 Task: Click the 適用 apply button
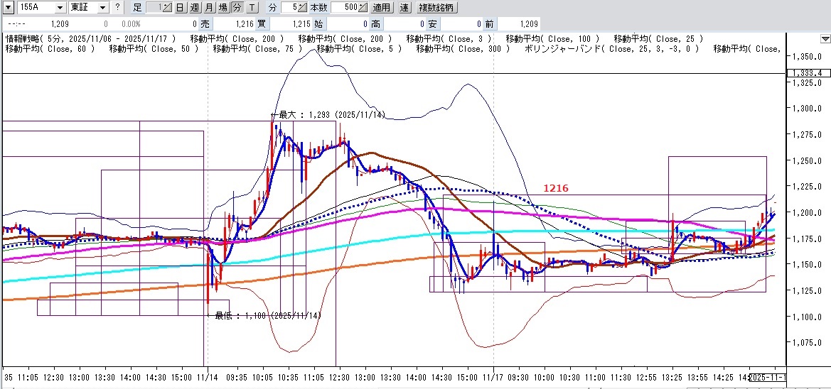pos(382,7)
